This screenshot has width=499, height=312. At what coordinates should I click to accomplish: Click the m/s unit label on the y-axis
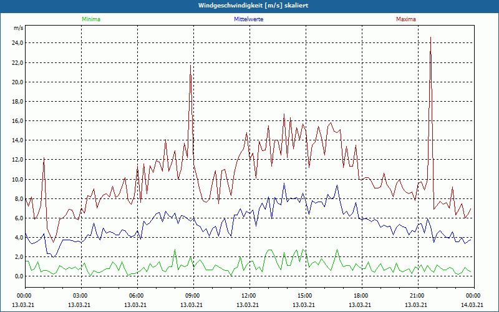(19, 28)
